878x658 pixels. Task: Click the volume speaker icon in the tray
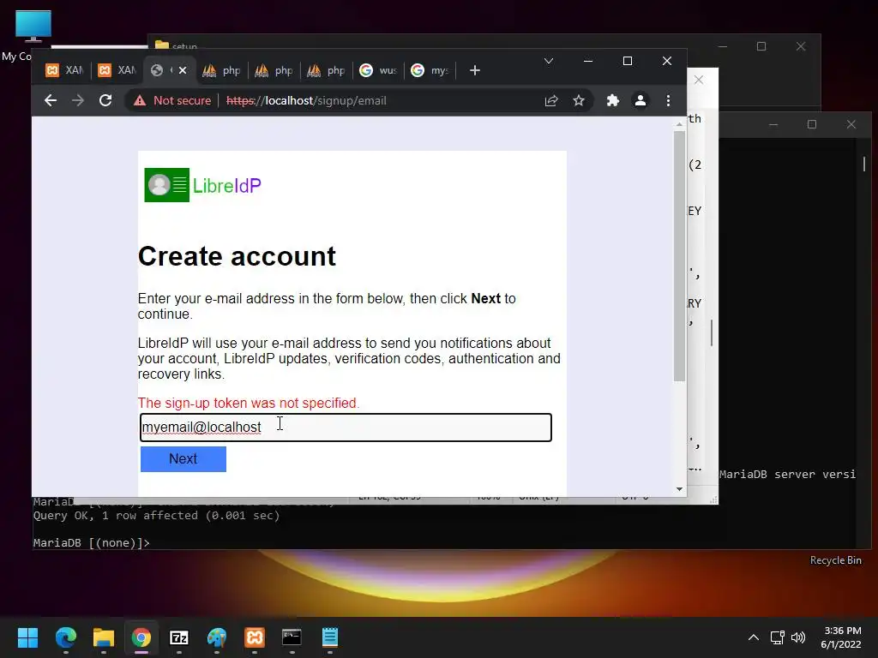click(x=798, y=637)
